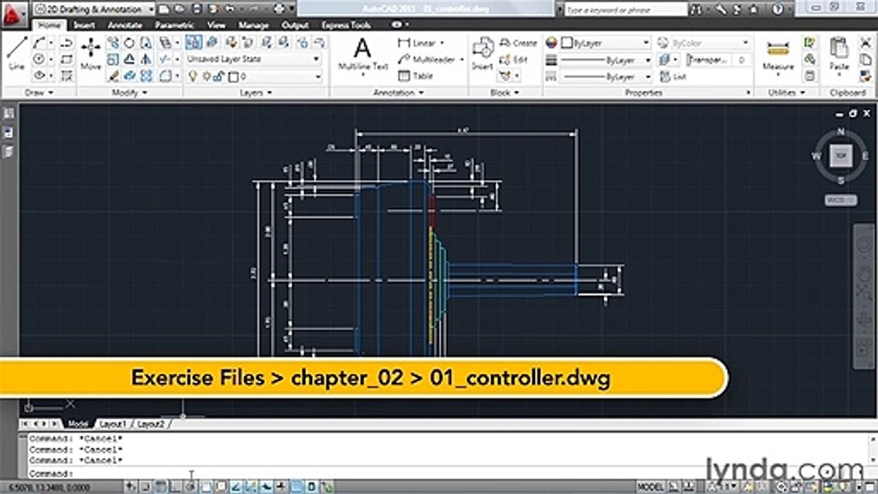Toggle freeze sun icon for layer 0
Screen dimensions: 878x494
pyautogui.click(x=205, y=76)
